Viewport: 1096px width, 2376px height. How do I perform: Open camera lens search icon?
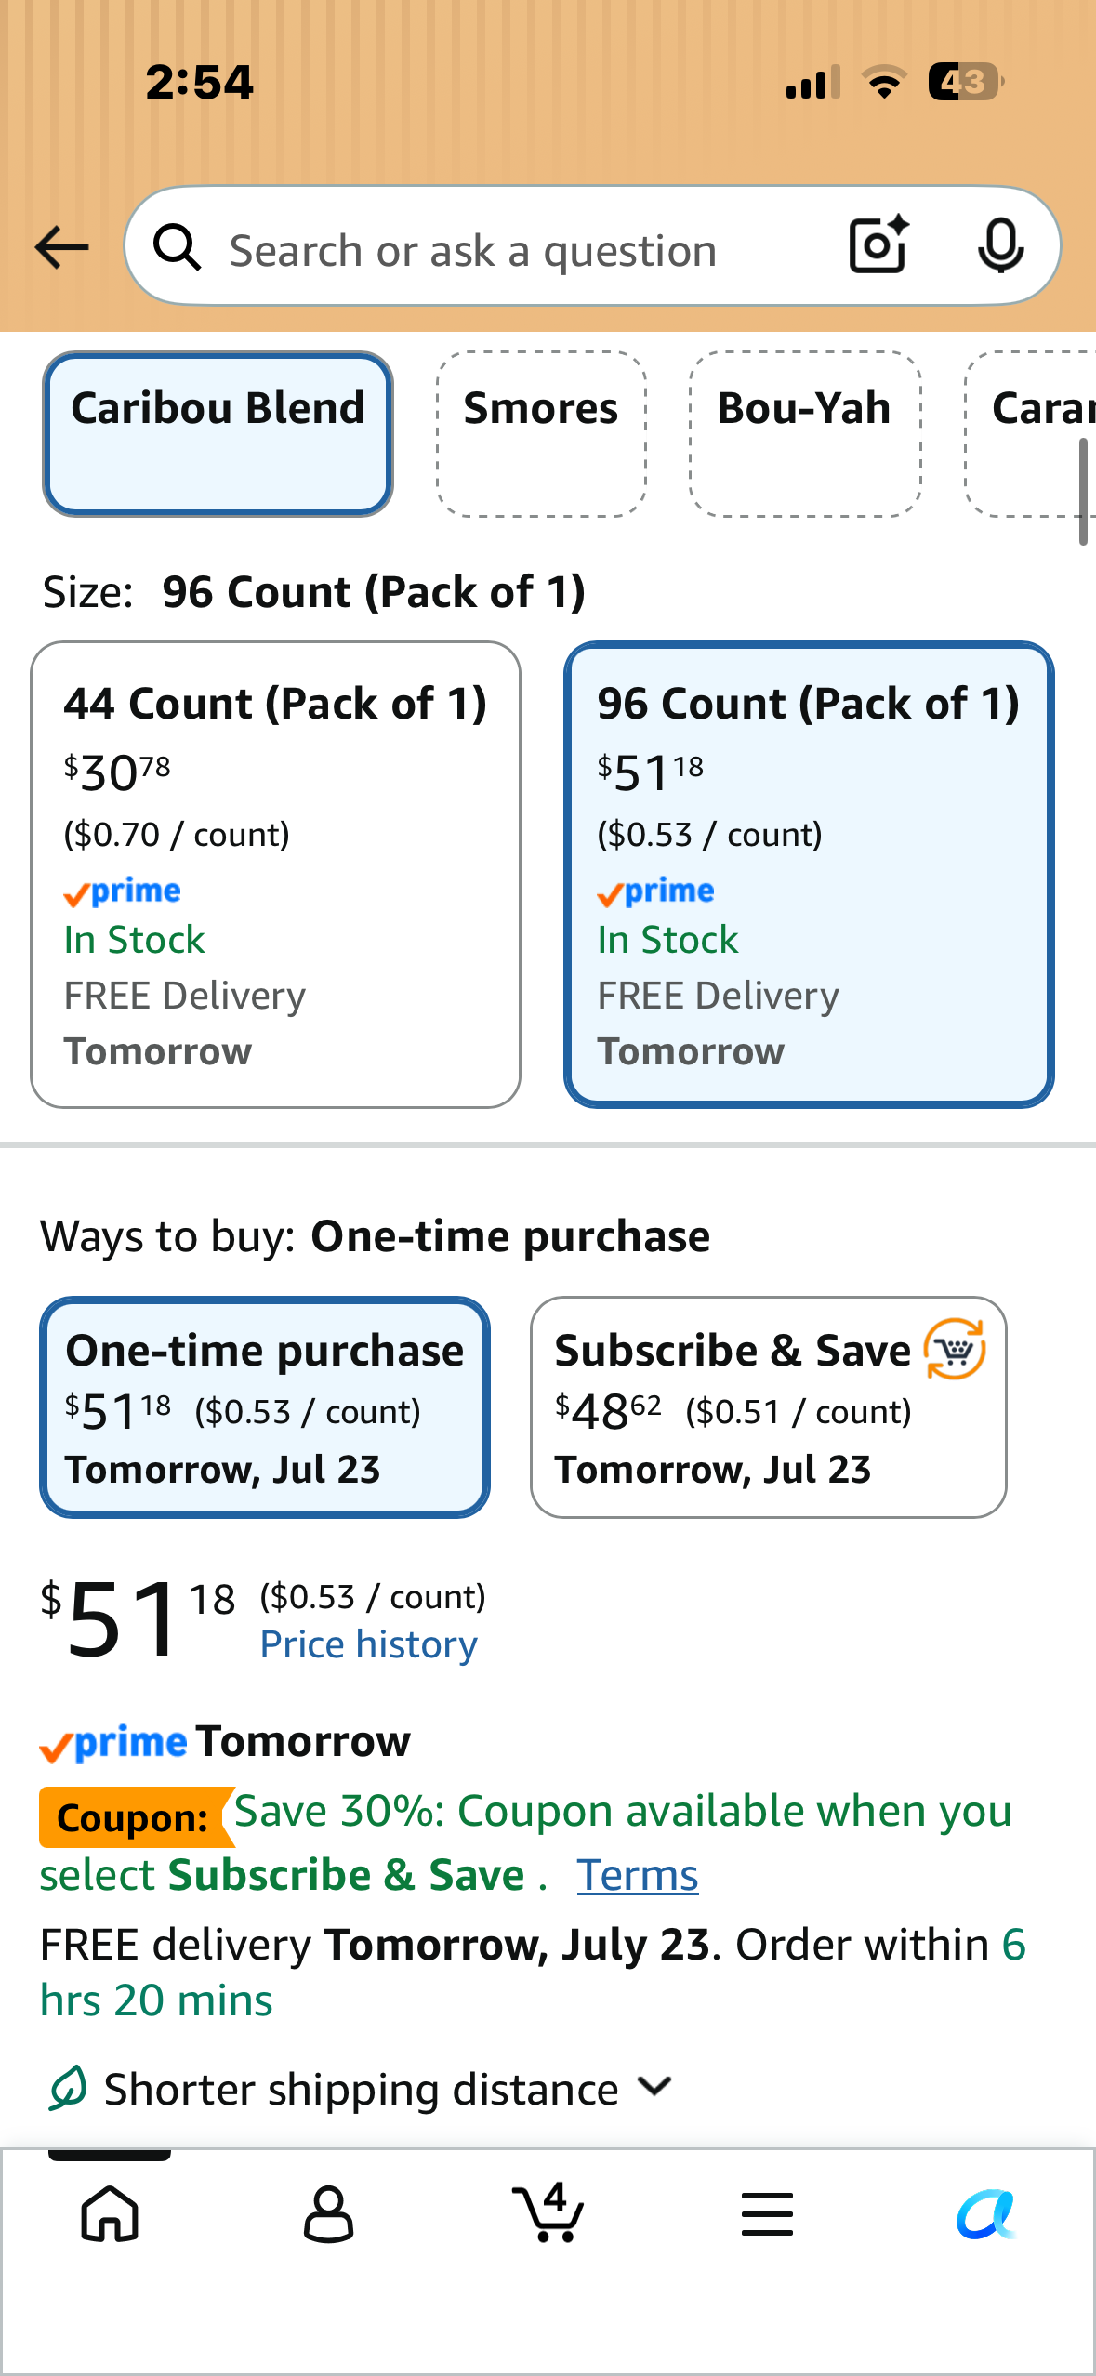pos(878,244)
